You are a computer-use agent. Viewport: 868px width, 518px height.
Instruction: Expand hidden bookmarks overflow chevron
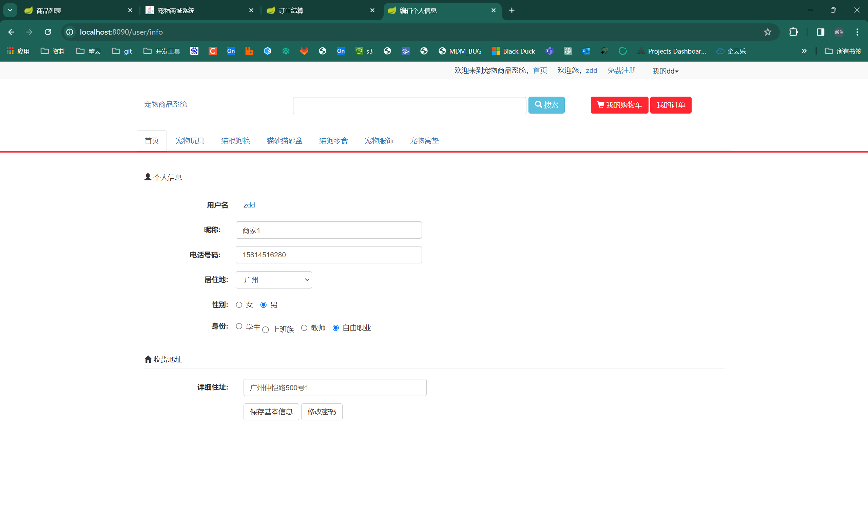click(804, 51)
